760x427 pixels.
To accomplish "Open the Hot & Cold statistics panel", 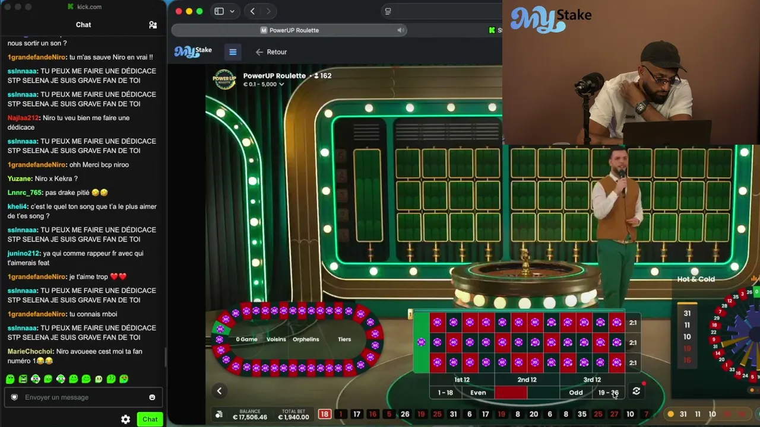I will point(696,279).
